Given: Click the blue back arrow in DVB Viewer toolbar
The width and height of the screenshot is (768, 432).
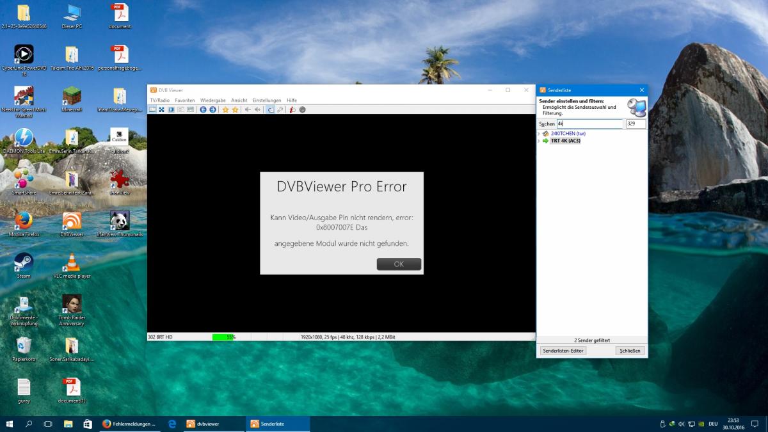Looking at the screenshot, I should [x=203, y=109].
